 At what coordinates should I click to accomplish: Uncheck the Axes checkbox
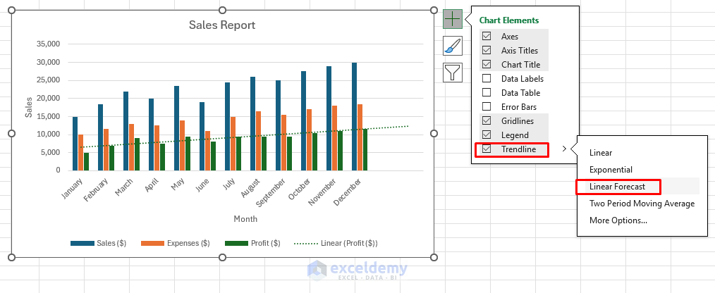[x=487, y=36]
